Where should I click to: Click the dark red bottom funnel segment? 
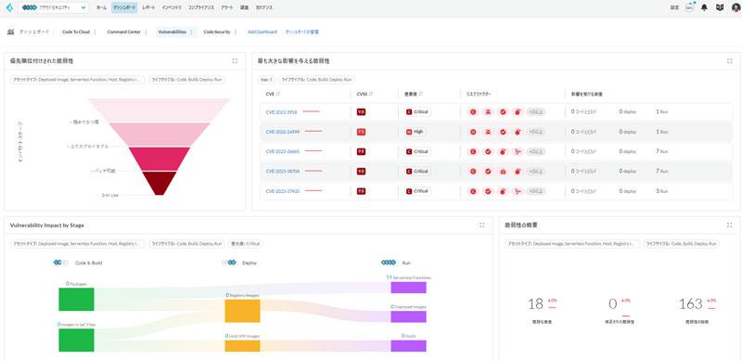coord(160,183)
